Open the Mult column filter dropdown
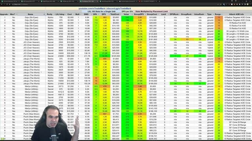Screen dimensions: 252x141 [80, 14]
